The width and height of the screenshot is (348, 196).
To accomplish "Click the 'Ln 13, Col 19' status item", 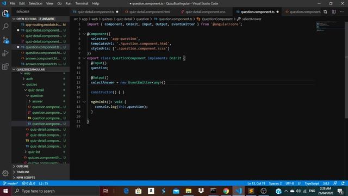I will coord(256,183).
